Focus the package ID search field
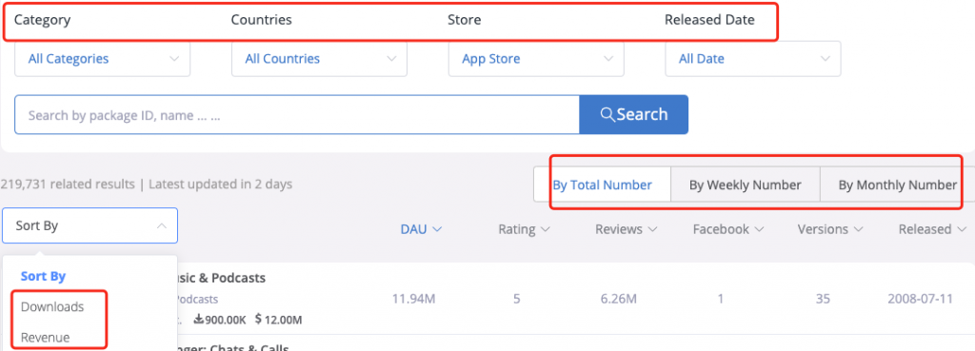 click(x=297, y=114)
